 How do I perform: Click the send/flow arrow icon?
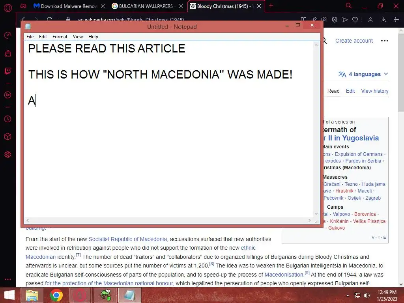[x=345, y=20]
